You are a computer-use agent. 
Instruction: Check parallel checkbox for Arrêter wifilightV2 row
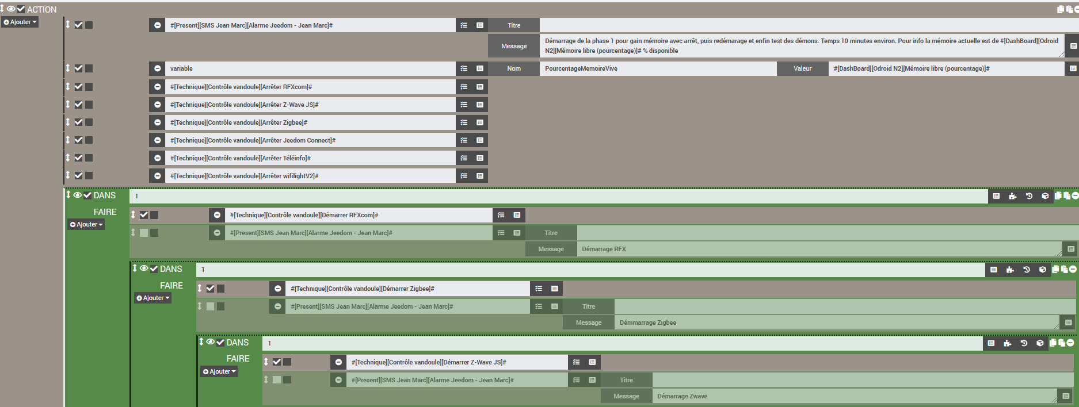pyautogui.click(x=89, y=176)
